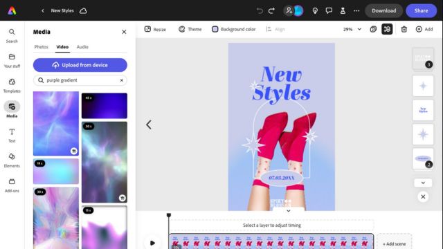Clear the purple gradient search text
Screen dimensions: 443x249
pos(122,80)
